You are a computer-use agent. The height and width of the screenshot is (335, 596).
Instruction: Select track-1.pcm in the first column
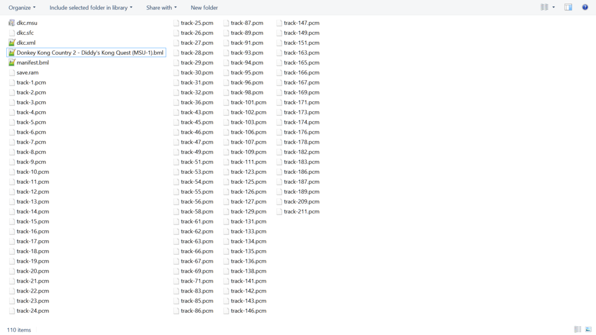click(x=28, y=82)
